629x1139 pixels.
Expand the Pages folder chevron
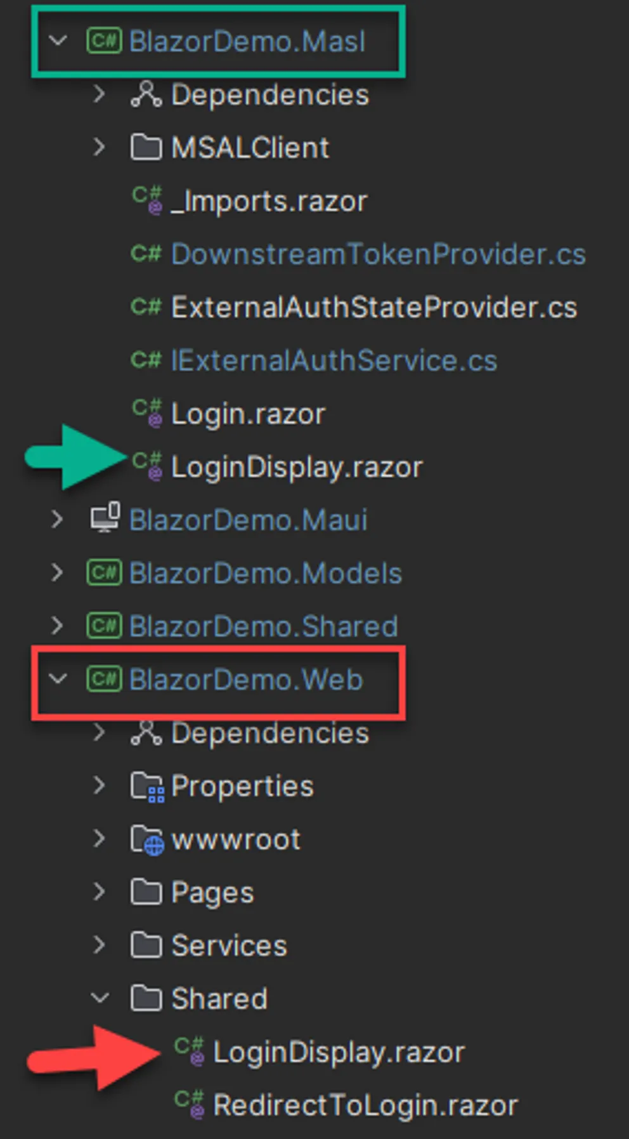[x=99, y=892]
